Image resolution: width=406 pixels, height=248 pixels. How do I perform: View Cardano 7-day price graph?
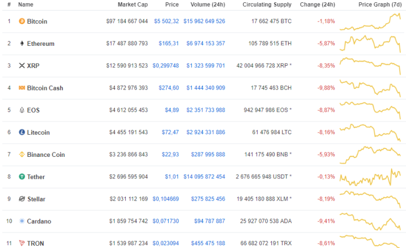point(370,221)
